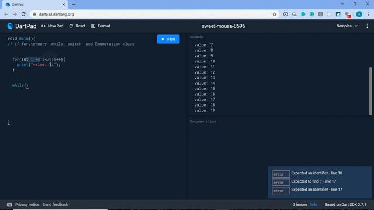Click the 3 issues label
This screenshot has width=374, height=210.
pos(300,205)
